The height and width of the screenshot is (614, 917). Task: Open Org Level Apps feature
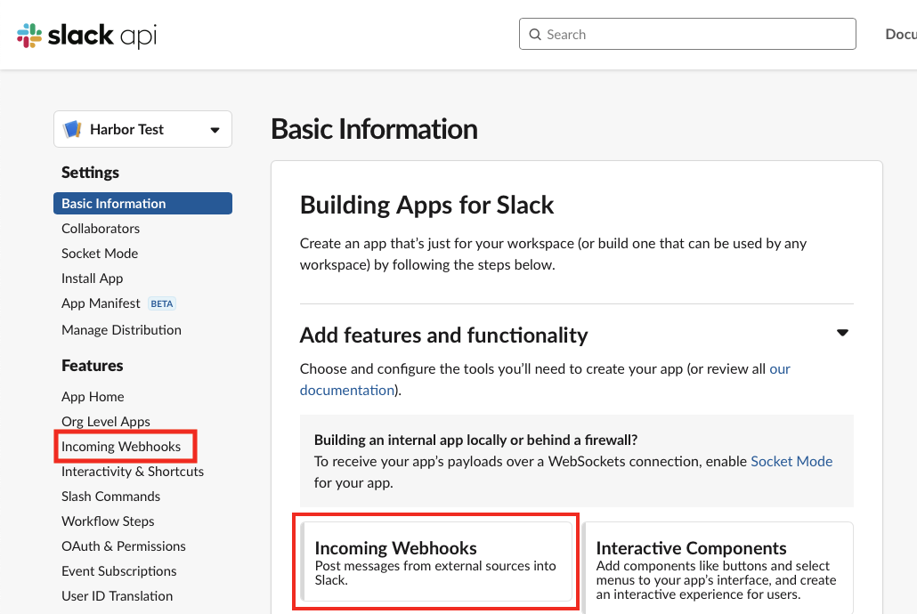(x=106, y=422)
